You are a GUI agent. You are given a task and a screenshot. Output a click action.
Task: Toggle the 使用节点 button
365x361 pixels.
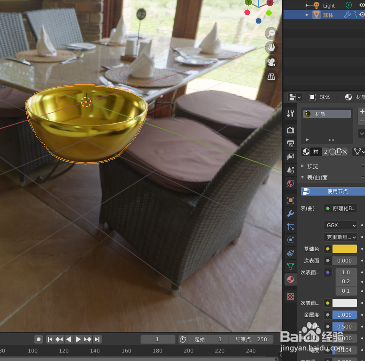pos(333,191)
